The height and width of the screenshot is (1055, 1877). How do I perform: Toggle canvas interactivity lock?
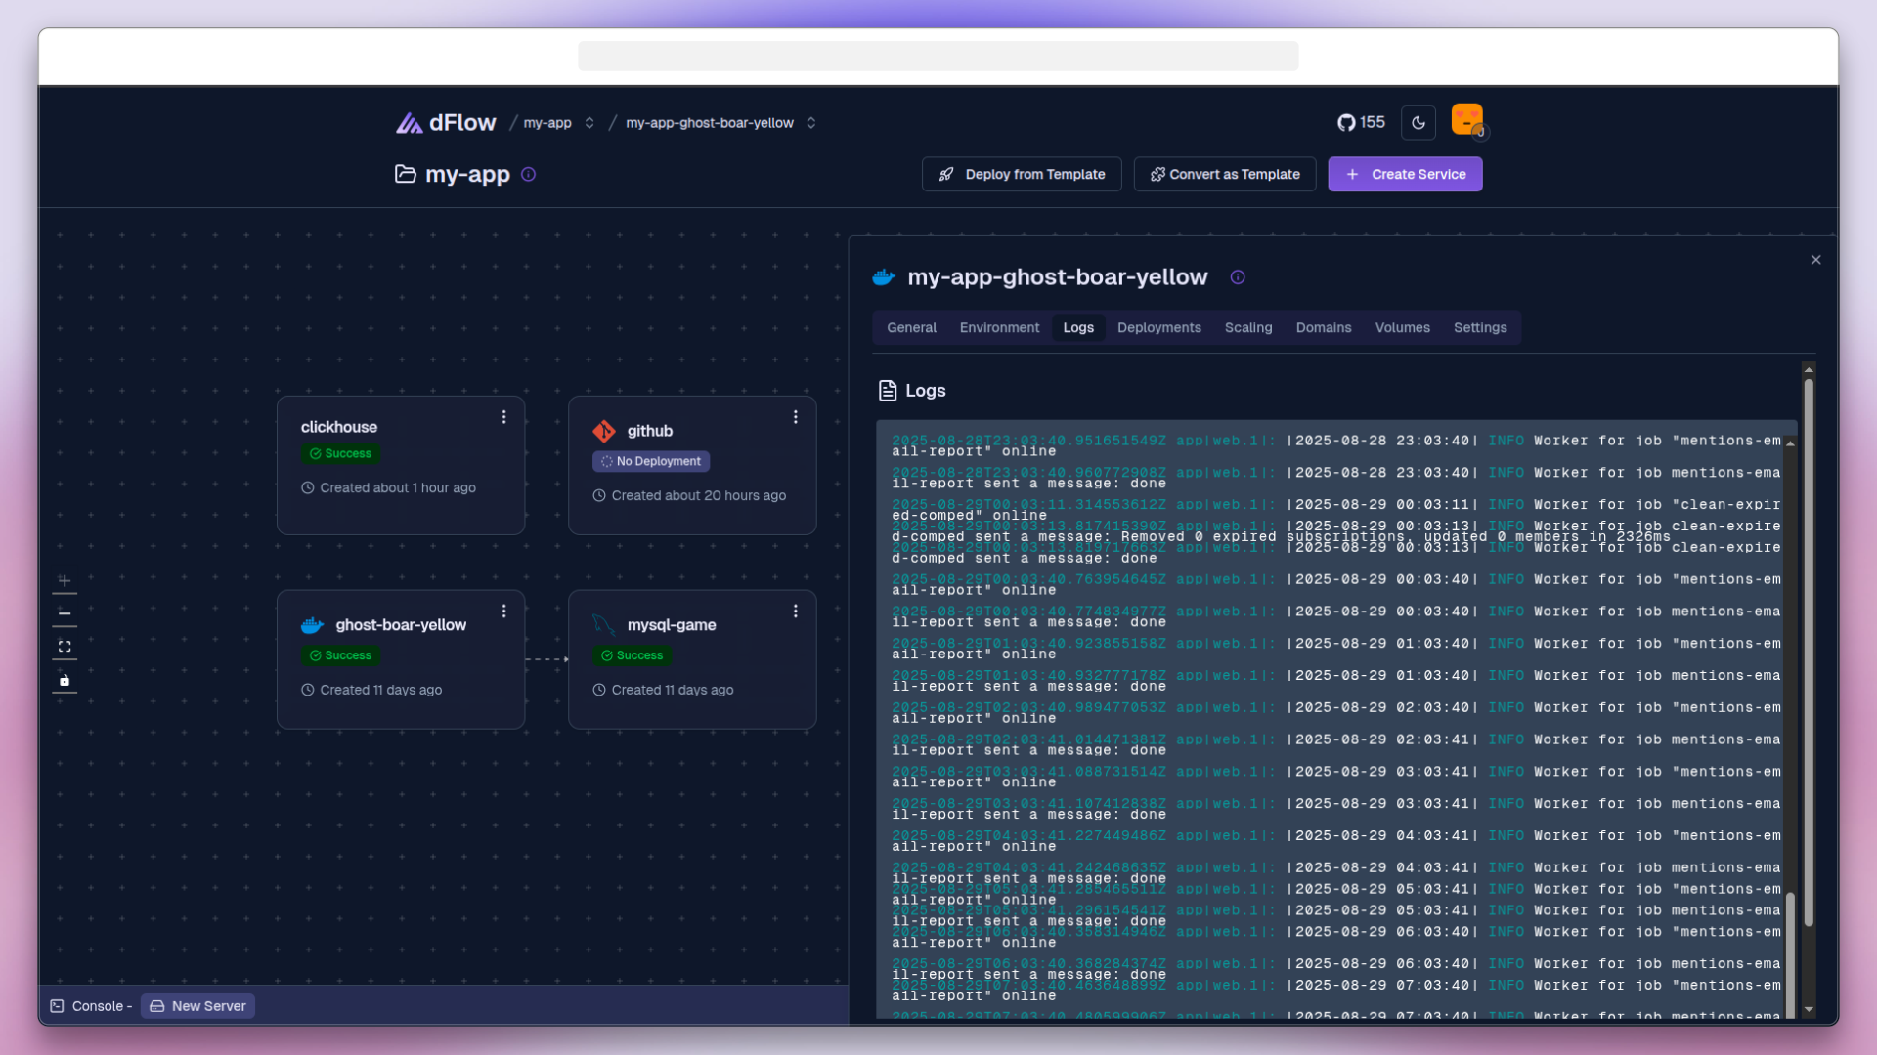click(65, 680)
